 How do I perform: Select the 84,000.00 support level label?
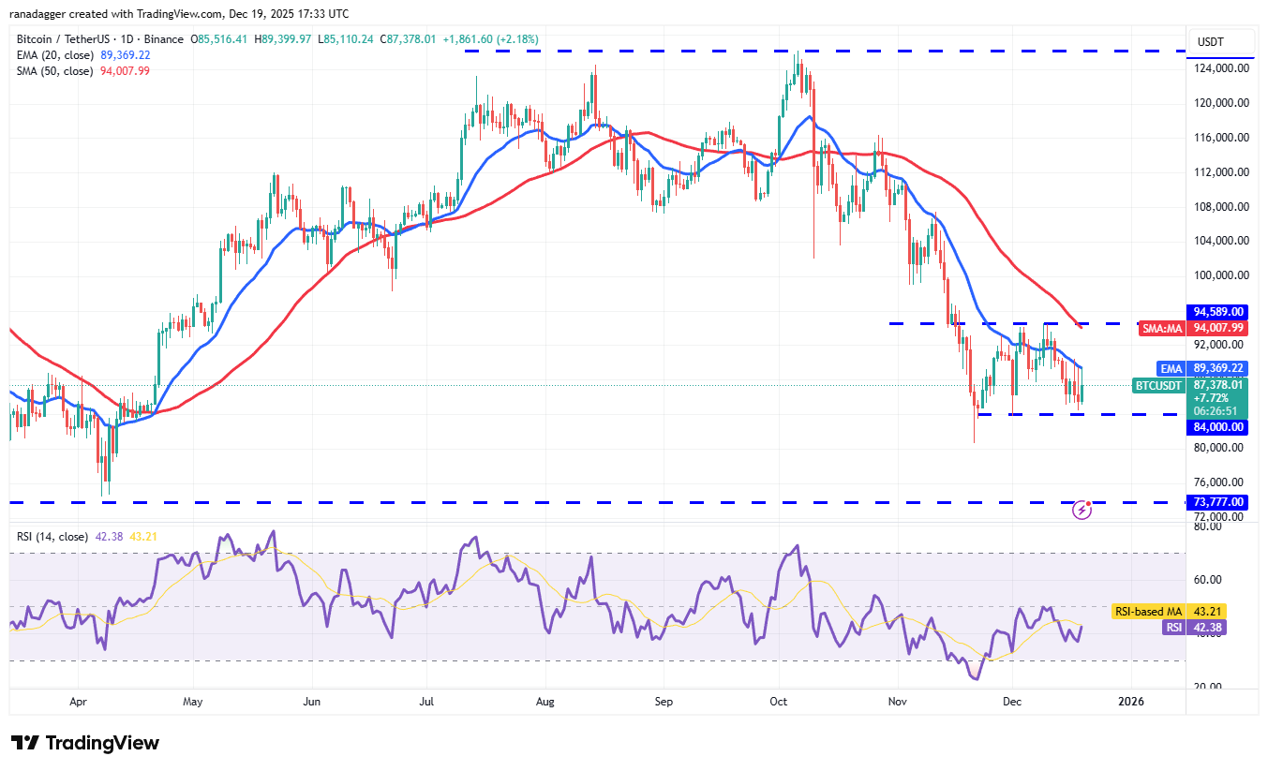[1216, 427]
